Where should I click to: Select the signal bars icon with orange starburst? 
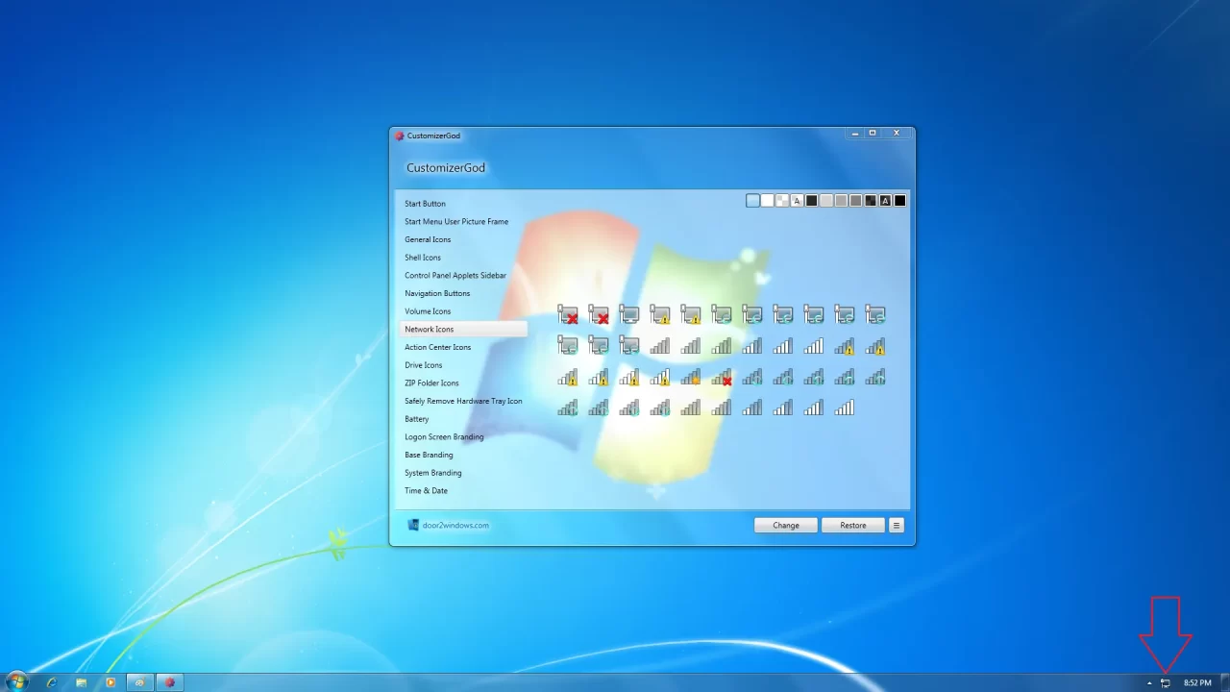pos(691,378)
